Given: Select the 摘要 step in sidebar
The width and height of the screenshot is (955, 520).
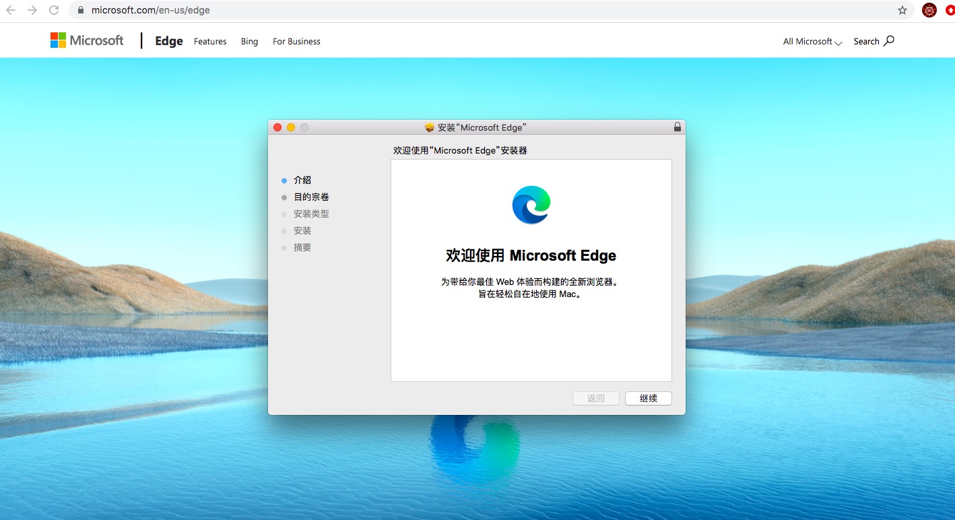Looking at the screenshot, I should 302,248.
